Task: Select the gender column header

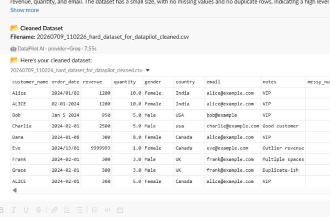Action: tap(158, 82)
